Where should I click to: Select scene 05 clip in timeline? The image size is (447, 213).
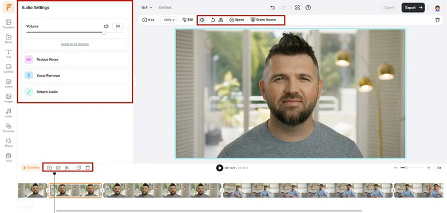click(x=419, y=190)
